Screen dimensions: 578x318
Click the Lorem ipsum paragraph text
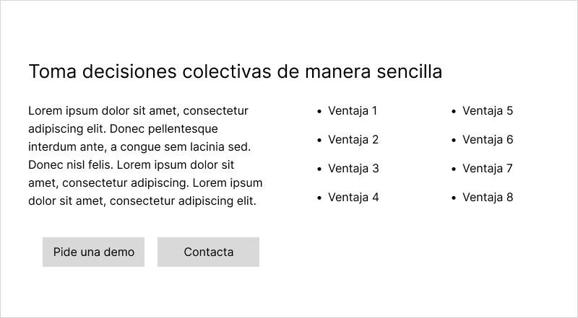145,156
